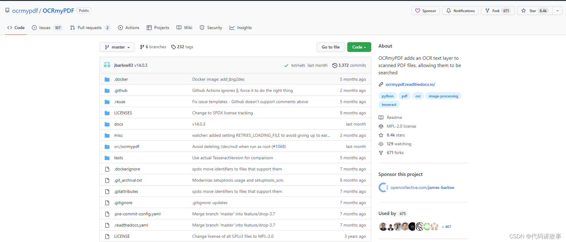The height and width of the screenshot is (242, 566).
Task: View the 6 branches link
Action: coord(153,47)
